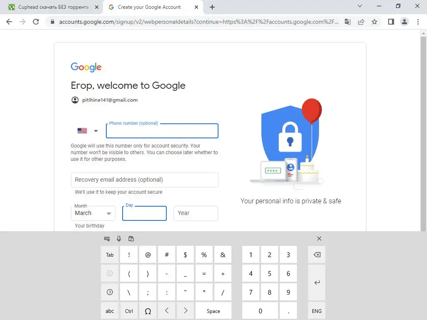Open the browser side panel icon
Screen dimensions: 427x320
pyautogui.click(x=391, y=22)
